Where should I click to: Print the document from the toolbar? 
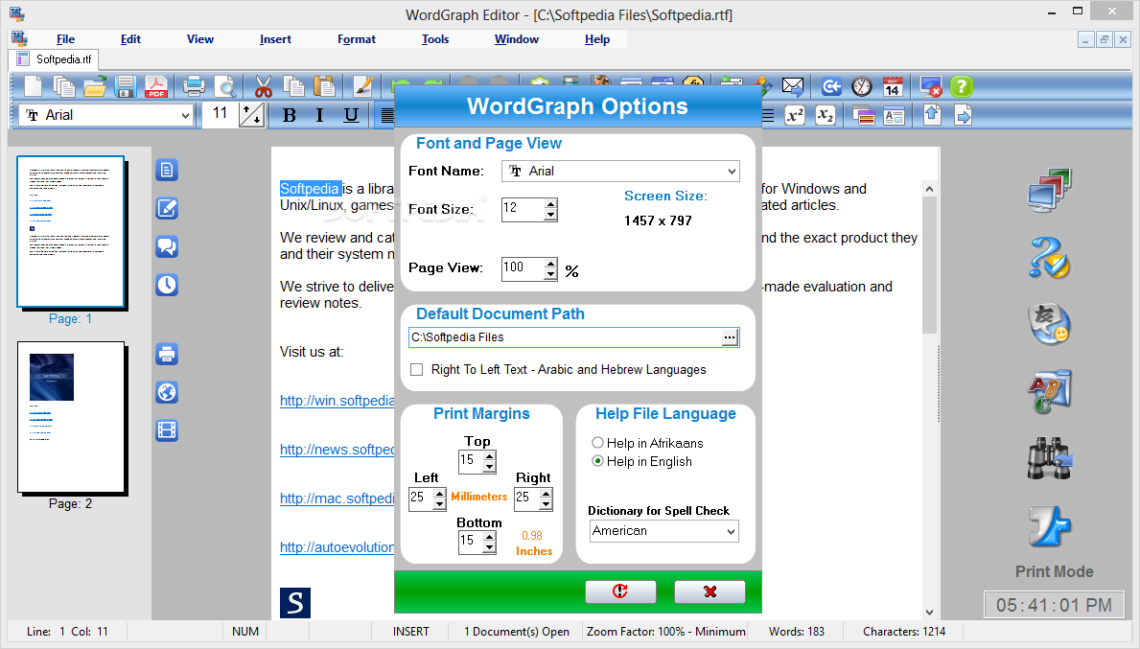coord(194,87)
